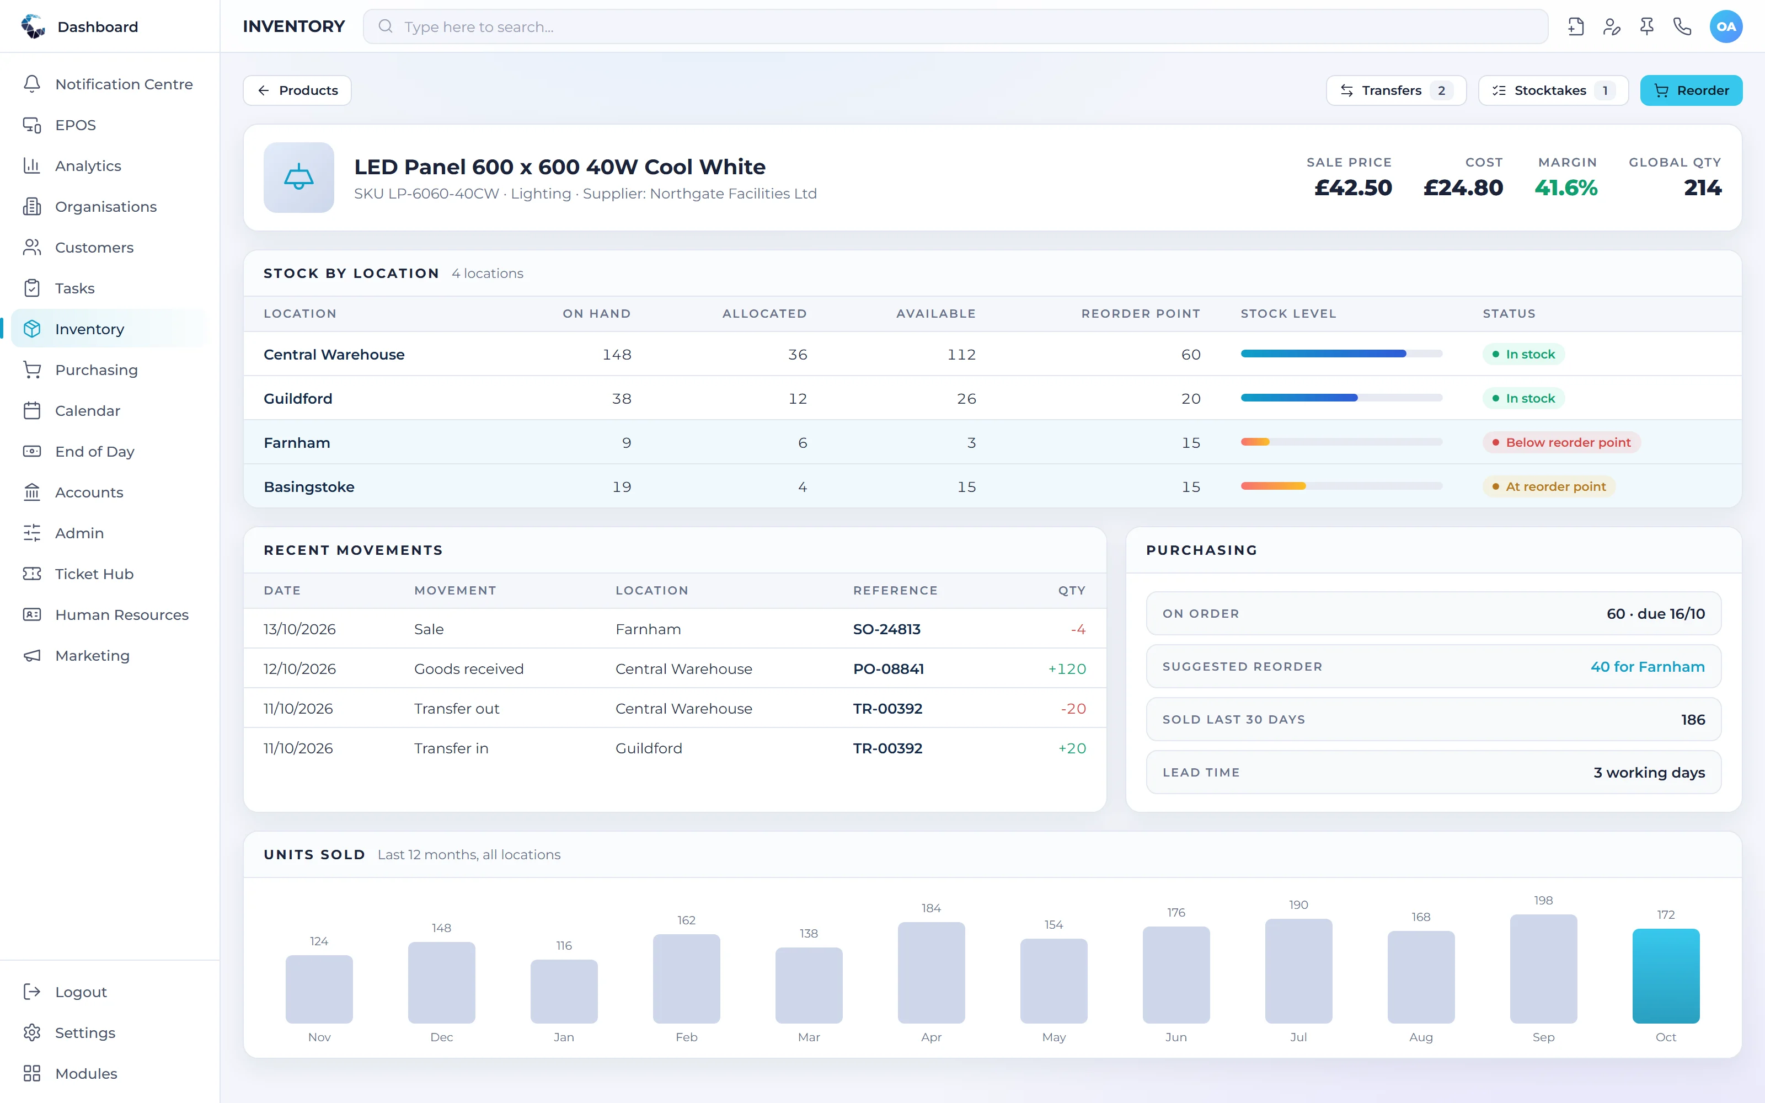Click the blue Reorder button
1765x1103 pixels.
pyautogui.click(x=1691, y=90)
